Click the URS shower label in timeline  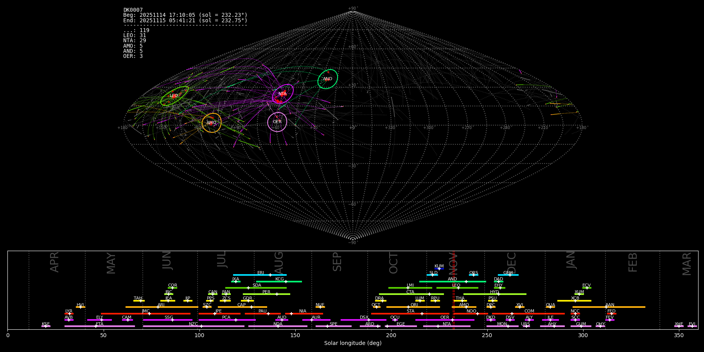(525, 324)
